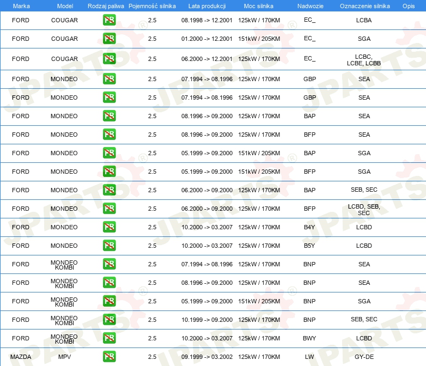Click the fuel icon in the Cougar LCBC row

point(109,58)
